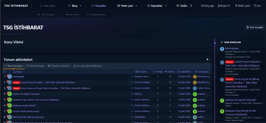Sort by the Konu column header

tap(17, 72)
